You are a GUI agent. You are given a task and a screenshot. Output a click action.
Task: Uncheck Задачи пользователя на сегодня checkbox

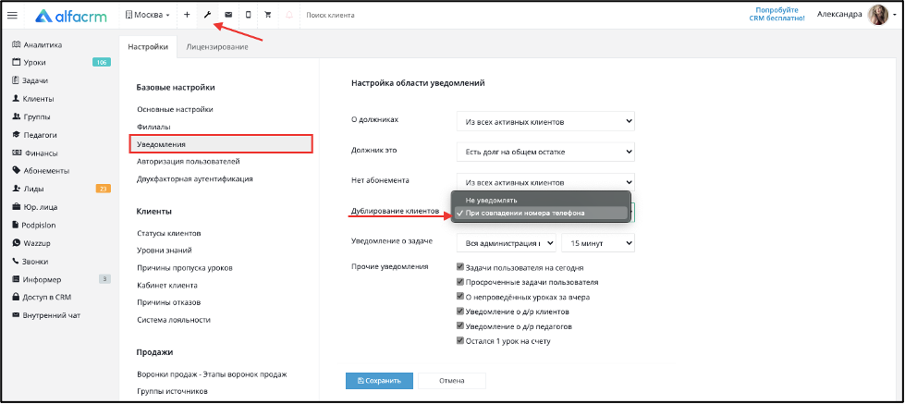tap(460, 268)
